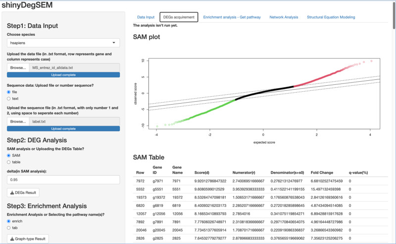
Task: Select the 'enrich' enrichment option
Action: coord(8,221)
